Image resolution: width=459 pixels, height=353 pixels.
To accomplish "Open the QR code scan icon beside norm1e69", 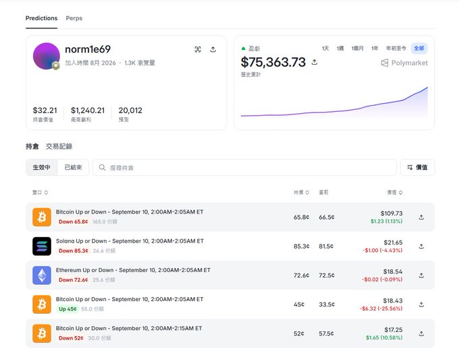I will coord(198,49).
